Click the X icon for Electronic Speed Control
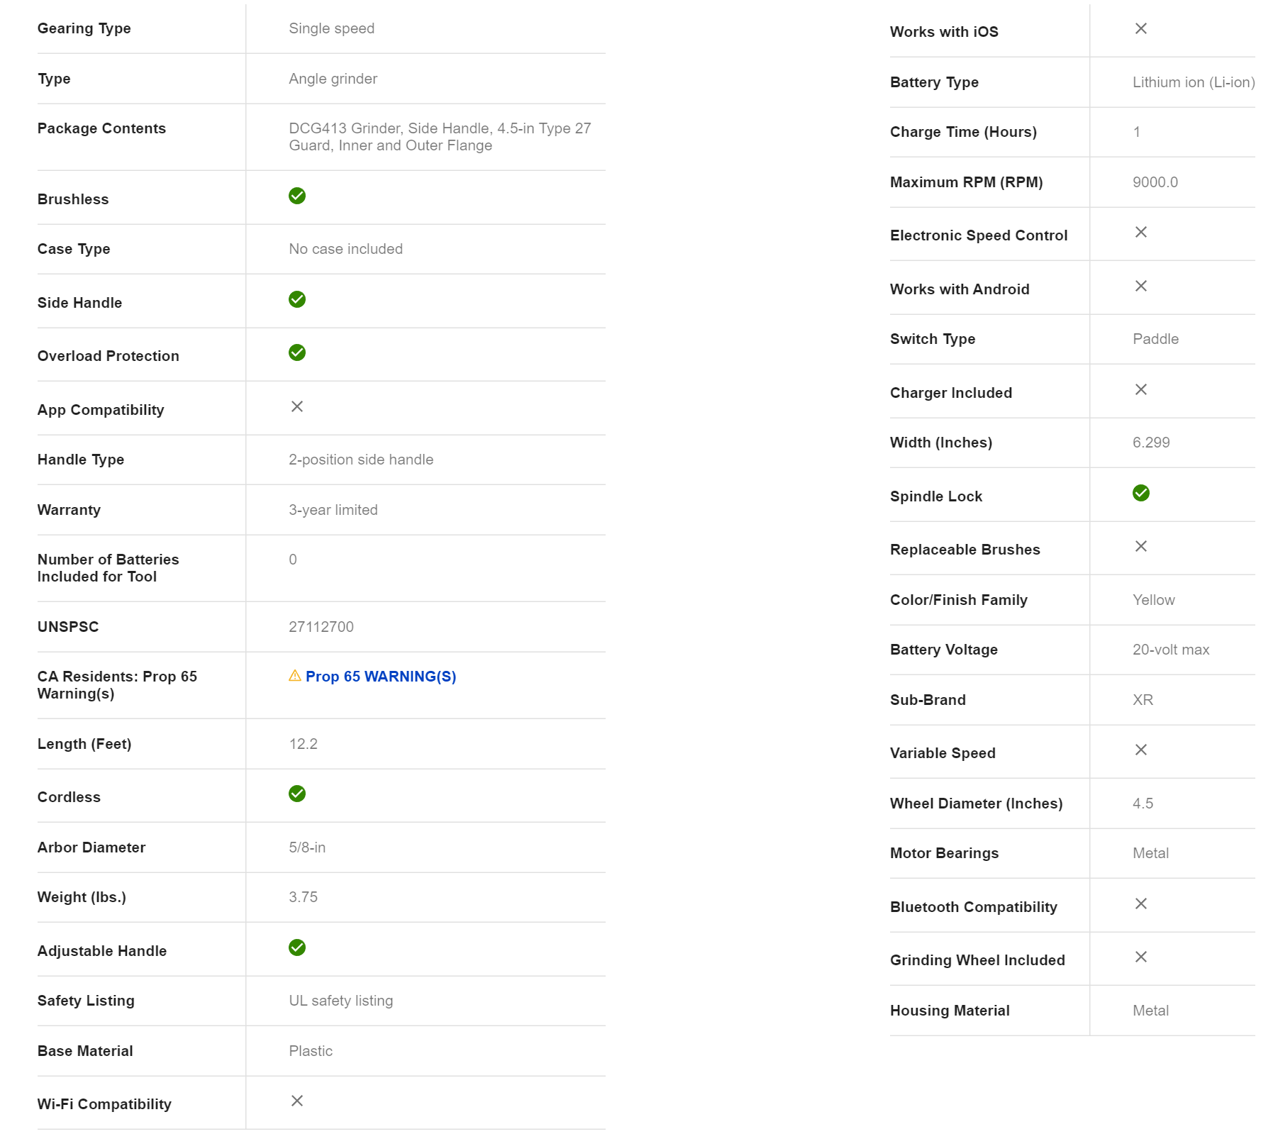The image size is (1278, 1134). 1141,232
